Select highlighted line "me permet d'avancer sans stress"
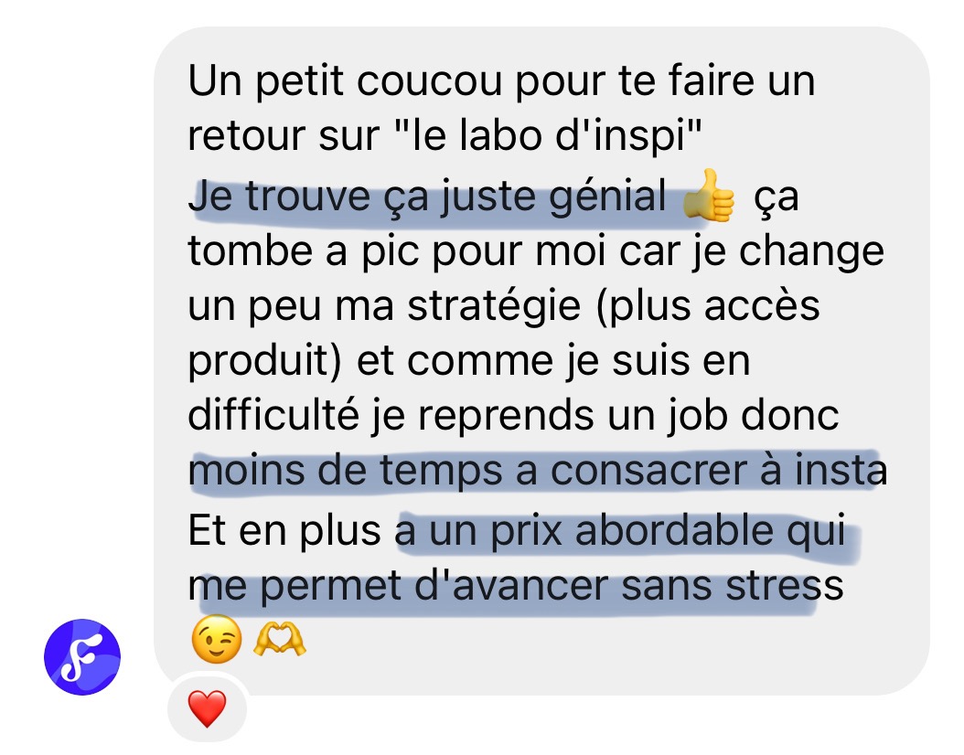Screen dimensions: 964x755 pyautogui.click(x=516, y=586)
